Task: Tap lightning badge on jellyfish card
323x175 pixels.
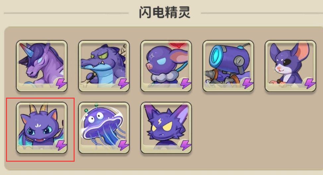Action: coord(123,145)
